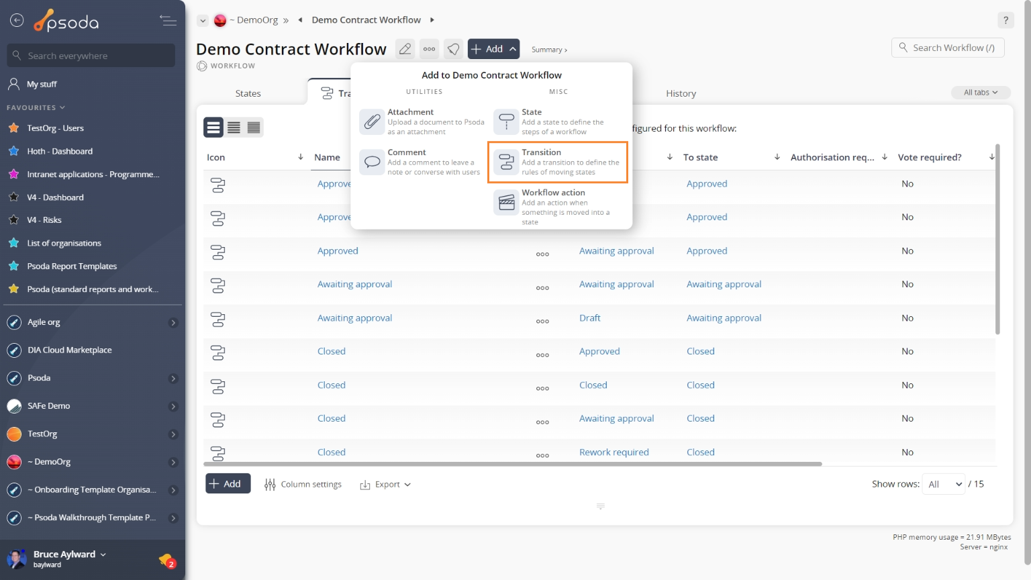The height and width of the screenshot is (580, 1031).
Task: Switch to the History tab
Action: pyautogui.click(x=681, y=93)
